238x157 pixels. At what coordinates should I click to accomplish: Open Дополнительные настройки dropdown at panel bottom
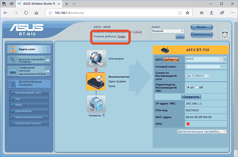(x=202, y=131)
